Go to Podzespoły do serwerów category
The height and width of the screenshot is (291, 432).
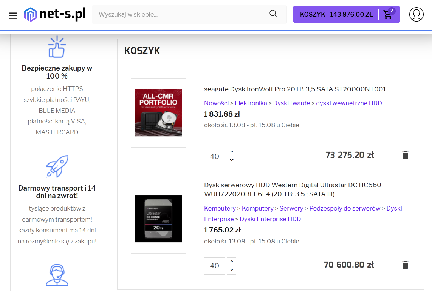coord(345,208)
